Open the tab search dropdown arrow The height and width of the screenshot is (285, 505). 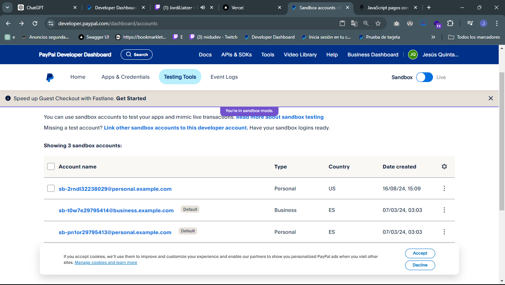(x=7, y=7)
